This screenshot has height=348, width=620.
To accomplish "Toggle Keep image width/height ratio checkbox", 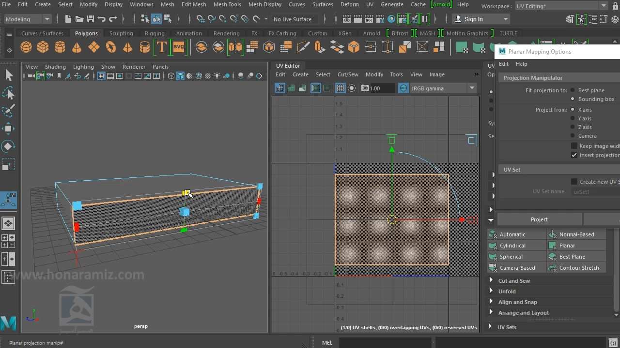I will (574, 146).
